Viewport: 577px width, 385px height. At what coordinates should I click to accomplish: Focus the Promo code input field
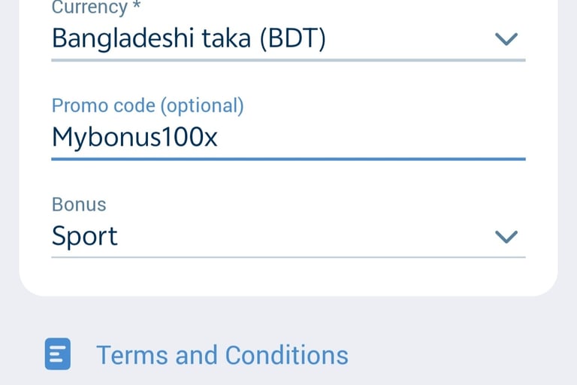[288, 137]
